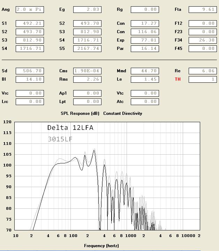
Task: Select the F34 field showing 26.30
Action: (x=203, y=40)
